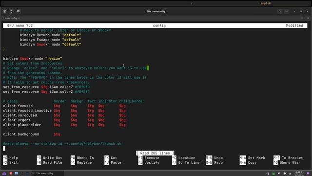Image resolution: width=312 pixels, height=176 pixels.
Task: Click the 'M-6 Copy' shortcut label
Action: click(248, 163)
